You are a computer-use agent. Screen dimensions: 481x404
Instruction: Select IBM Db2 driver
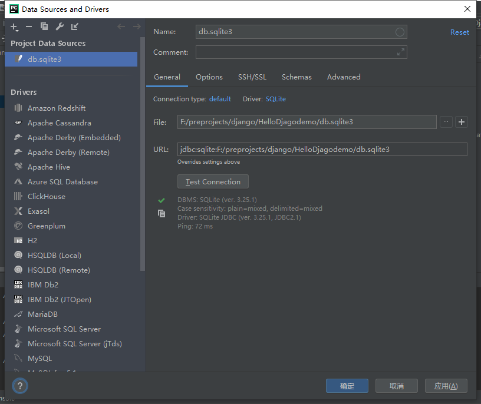(x=71, y=285)
